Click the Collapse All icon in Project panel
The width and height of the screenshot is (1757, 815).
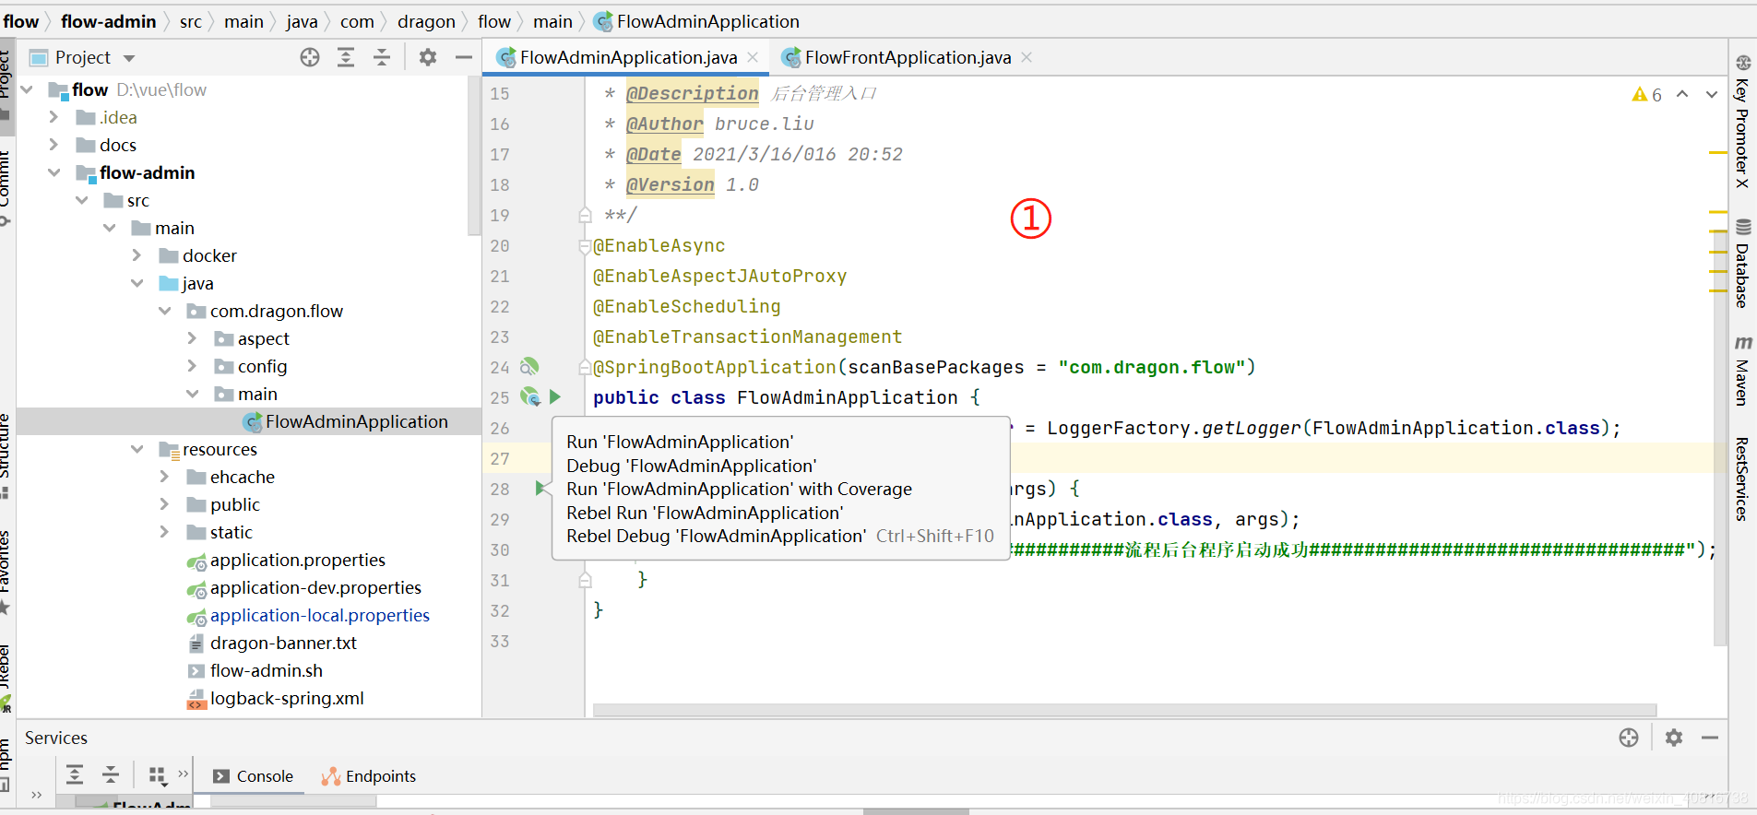[x=382, y=57]
